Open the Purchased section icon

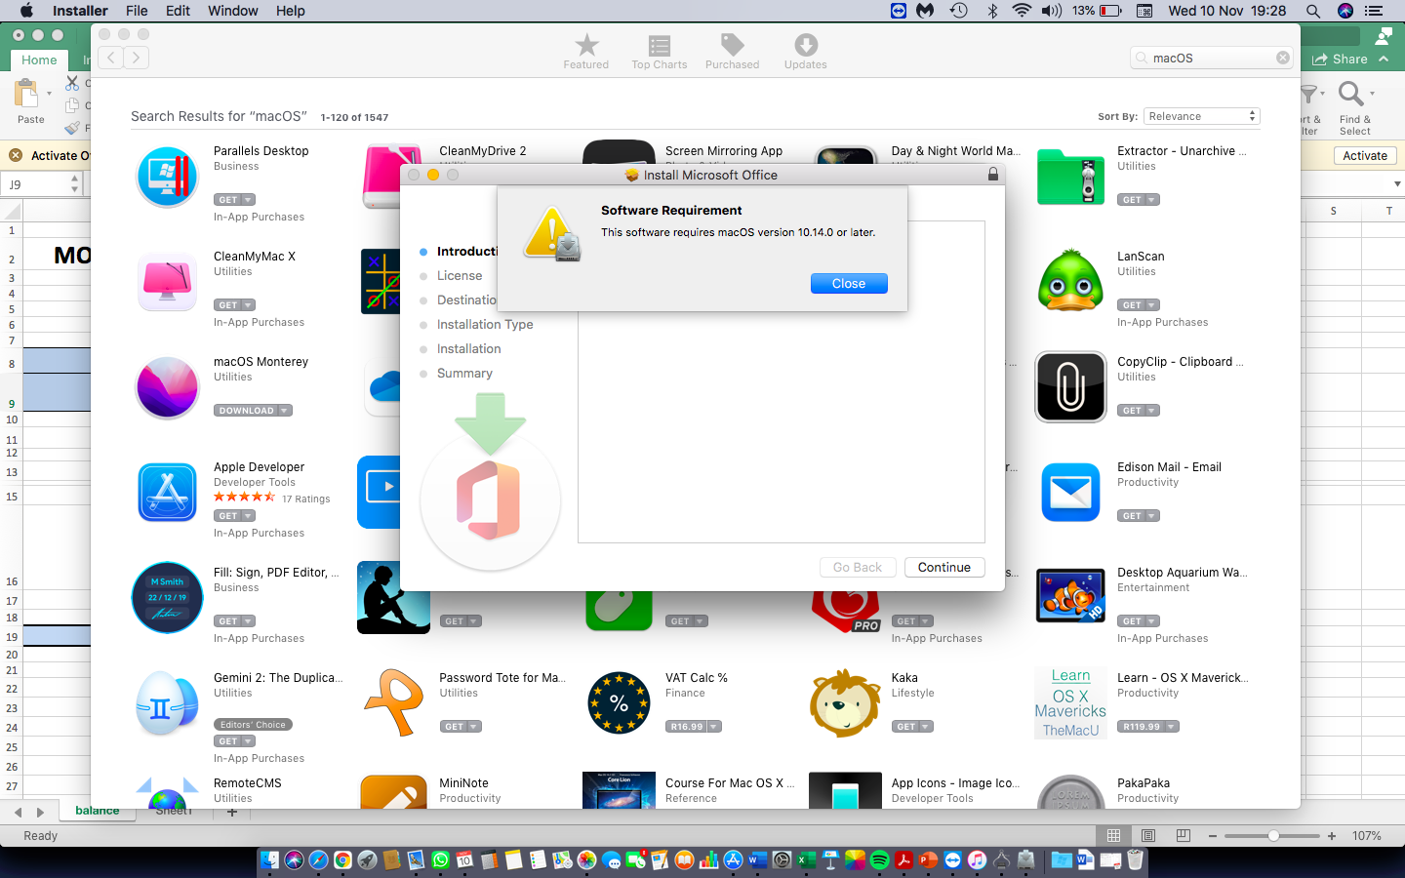pyautogui.click(x=732, y=46)
